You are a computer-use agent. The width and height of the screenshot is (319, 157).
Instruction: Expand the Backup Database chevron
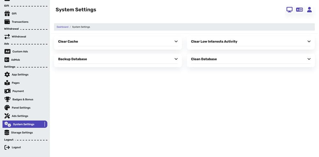tap(176, 59)
